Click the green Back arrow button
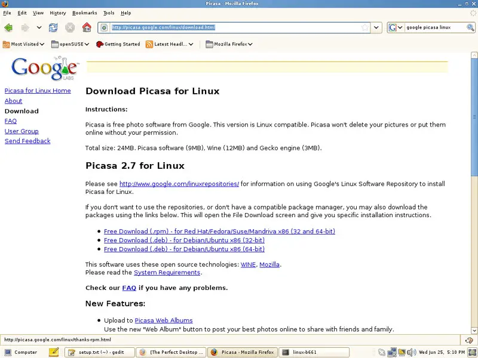 [8, 27]
